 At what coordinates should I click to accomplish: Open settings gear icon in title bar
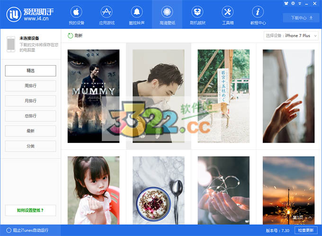point(293,3)
